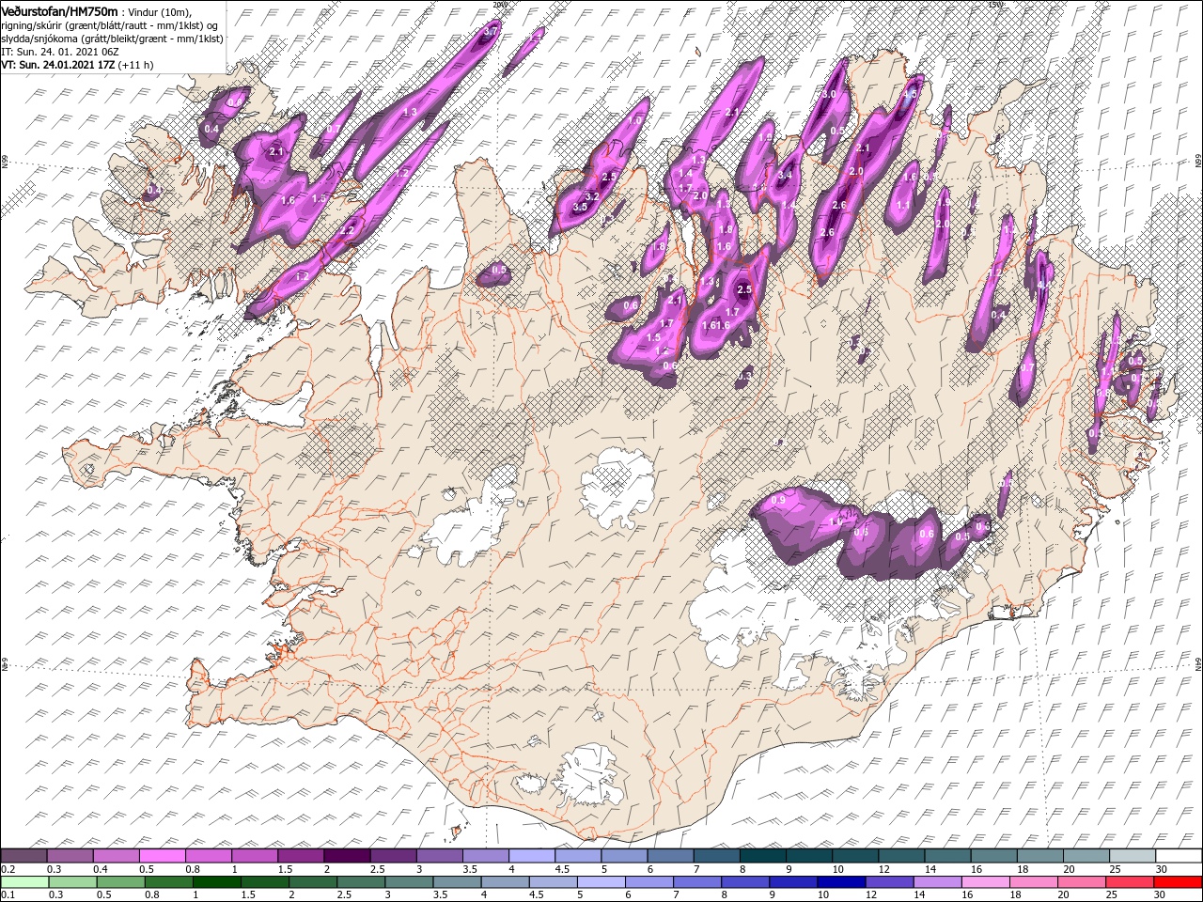Screen dimensions: 1203x902
Task: Click the bright pink 0.5–0.8 swatch in top legend row
Action: click(163, 856)
